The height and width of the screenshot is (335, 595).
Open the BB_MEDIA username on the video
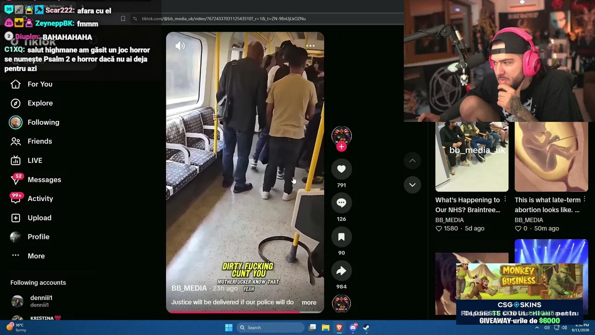click(189, 288)
